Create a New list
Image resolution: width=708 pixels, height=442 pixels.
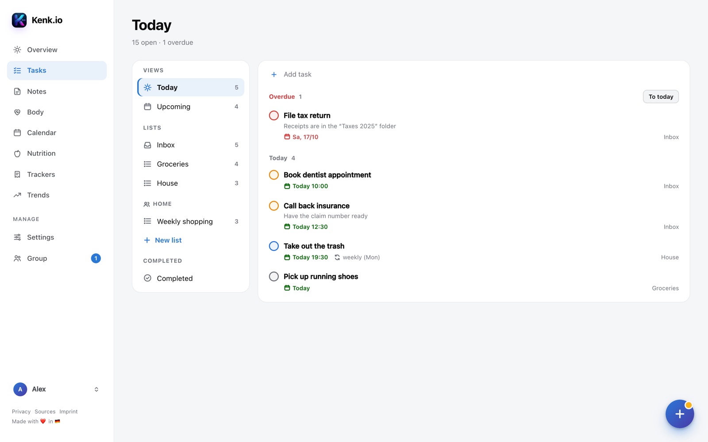pos(163,240)
